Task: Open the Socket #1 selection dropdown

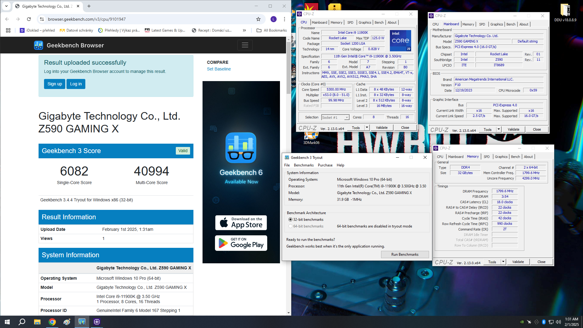Action: pos(335,118)
